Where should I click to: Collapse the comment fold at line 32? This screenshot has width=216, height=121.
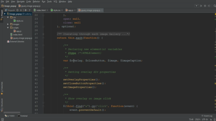[x=43, y=45]
